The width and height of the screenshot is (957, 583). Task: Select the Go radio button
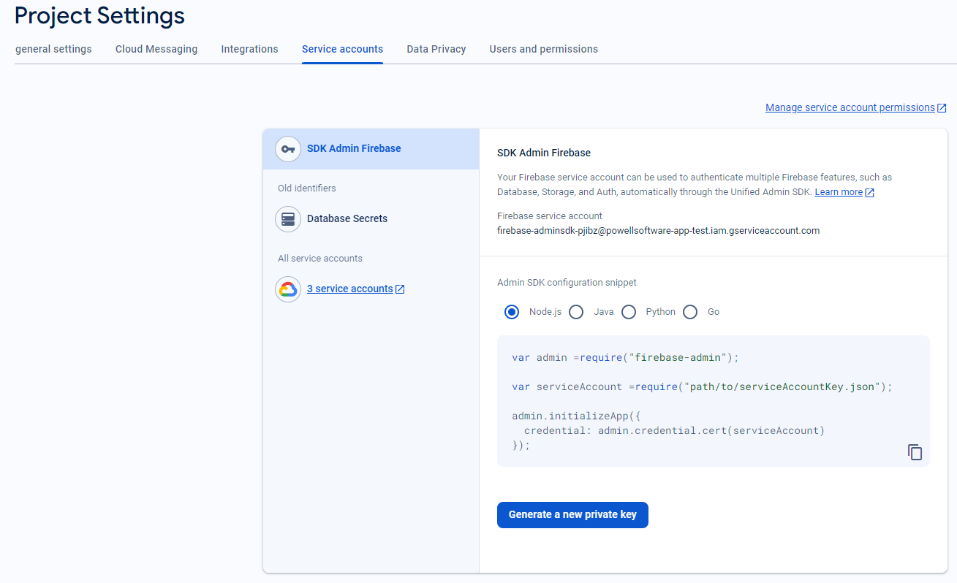tap(690, 312)
